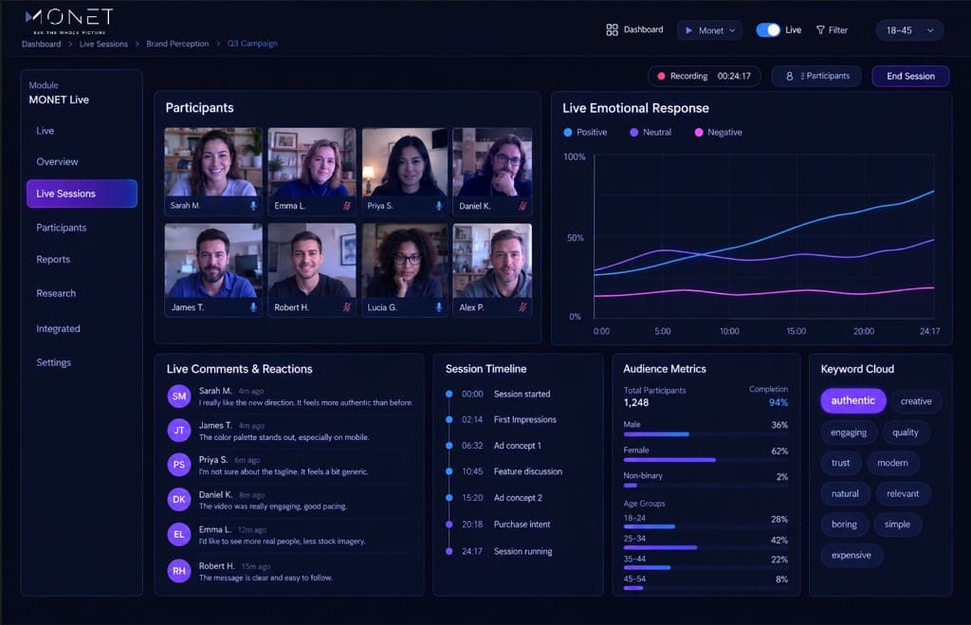Click the EL avatar in comments
The image size is (971, 625).
pos(179,535)
